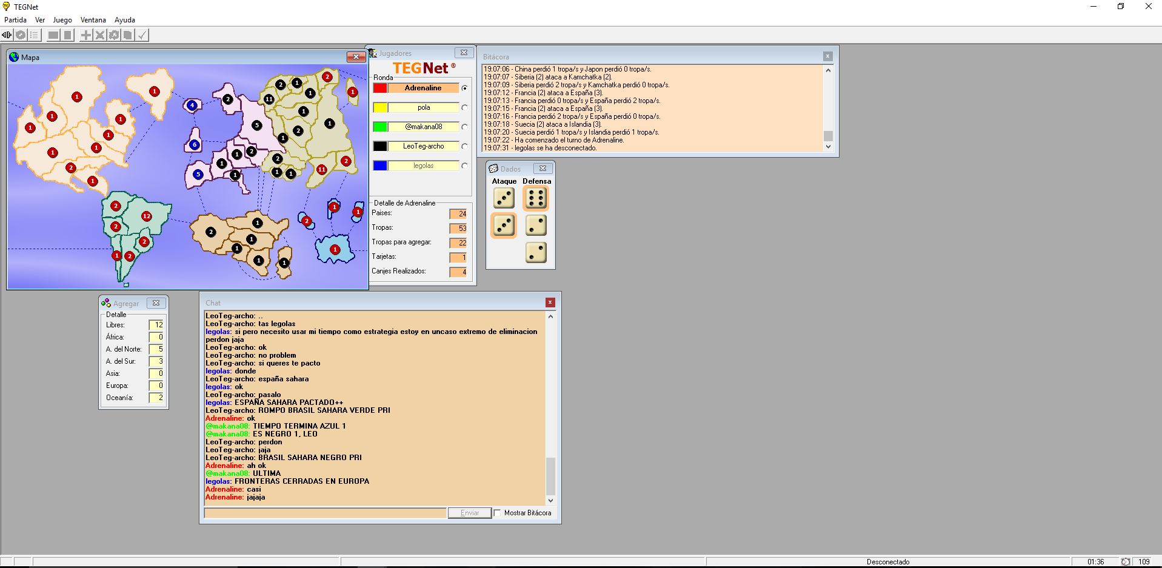
Task: Click the Chat scrollbar down arrow
Action: (x=550, y=500)
